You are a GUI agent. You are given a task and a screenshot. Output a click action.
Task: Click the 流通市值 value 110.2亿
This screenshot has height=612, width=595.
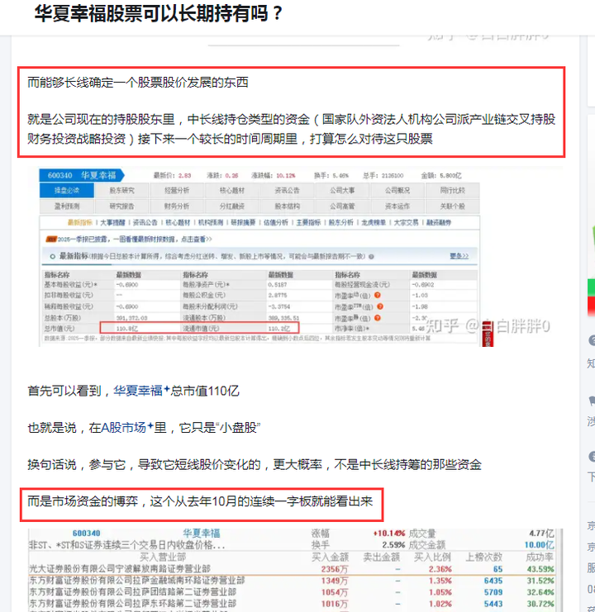(x=279, y=329)
